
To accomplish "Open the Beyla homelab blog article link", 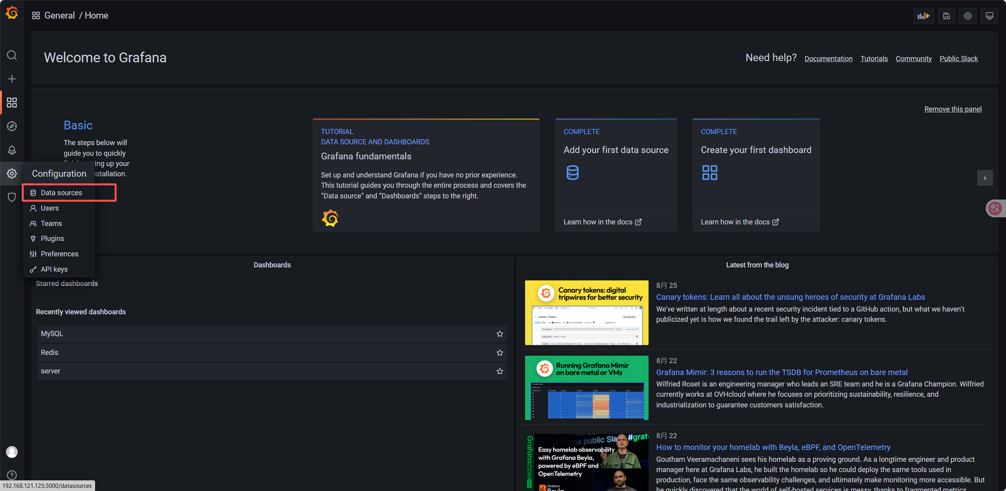I will [x=773, y=447].
